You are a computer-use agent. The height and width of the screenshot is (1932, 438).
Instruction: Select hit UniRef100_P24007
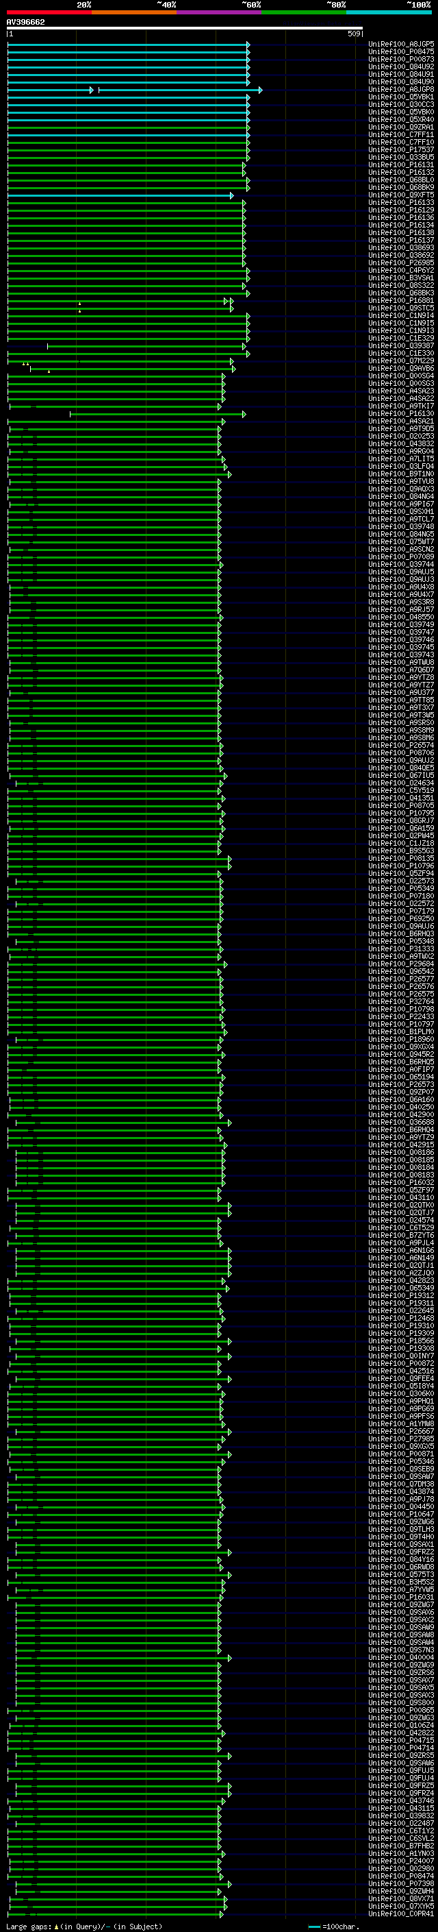tap(401, 1861)
